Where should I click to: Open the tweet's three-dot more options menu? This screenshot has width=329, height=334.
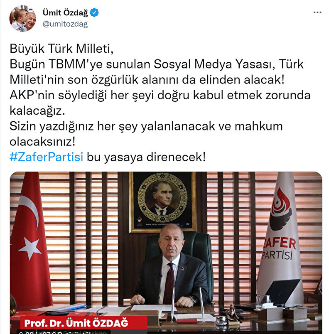tap(317, 12)
